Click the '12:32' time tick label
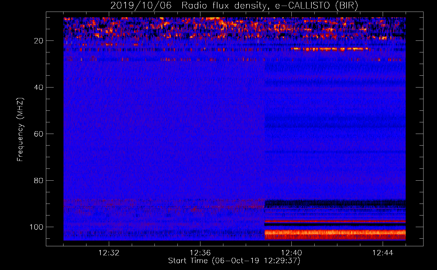 coord(109,253)
